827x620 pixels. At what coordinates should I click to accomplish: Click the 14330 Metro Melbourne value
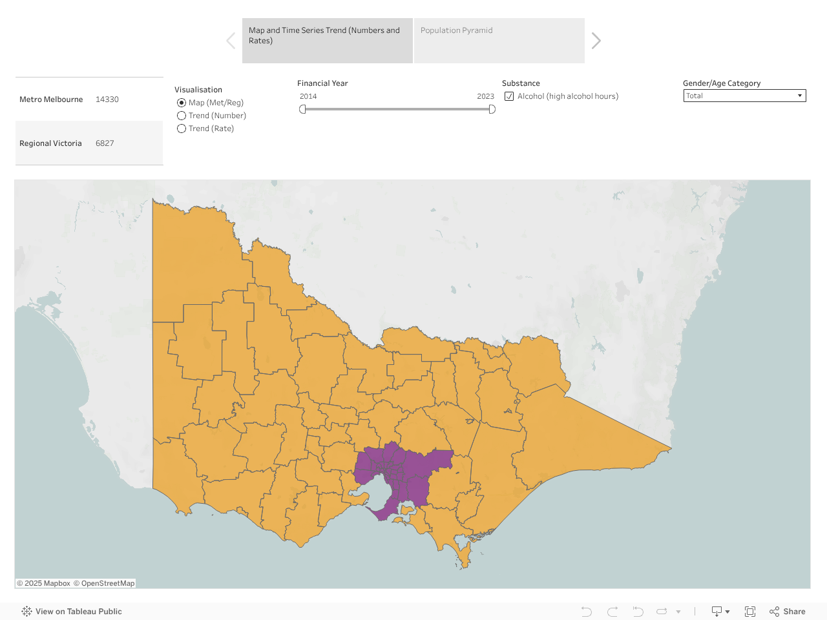point(107,99)
